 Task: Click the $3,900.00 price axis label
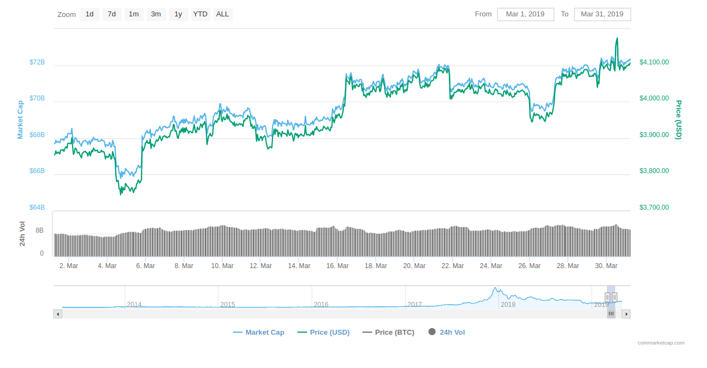click(x=654, y=135)
